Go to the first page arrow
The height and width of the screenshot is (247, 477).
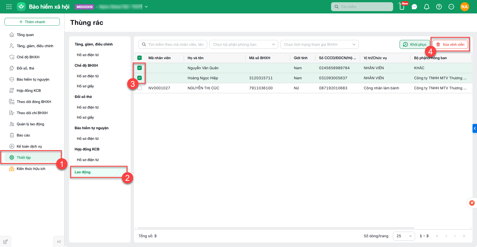(x=437, y=236)
